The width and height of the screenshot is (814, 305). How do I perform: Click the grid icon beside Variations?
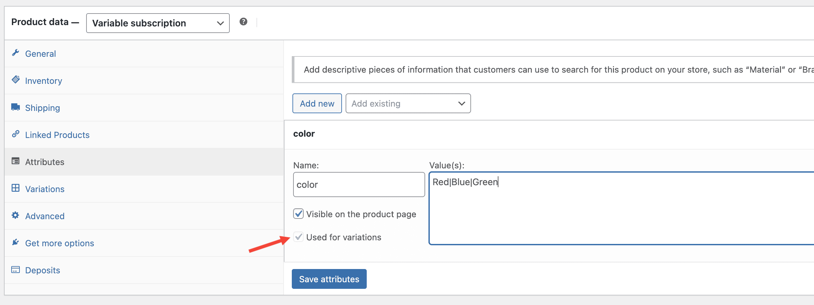16,188
